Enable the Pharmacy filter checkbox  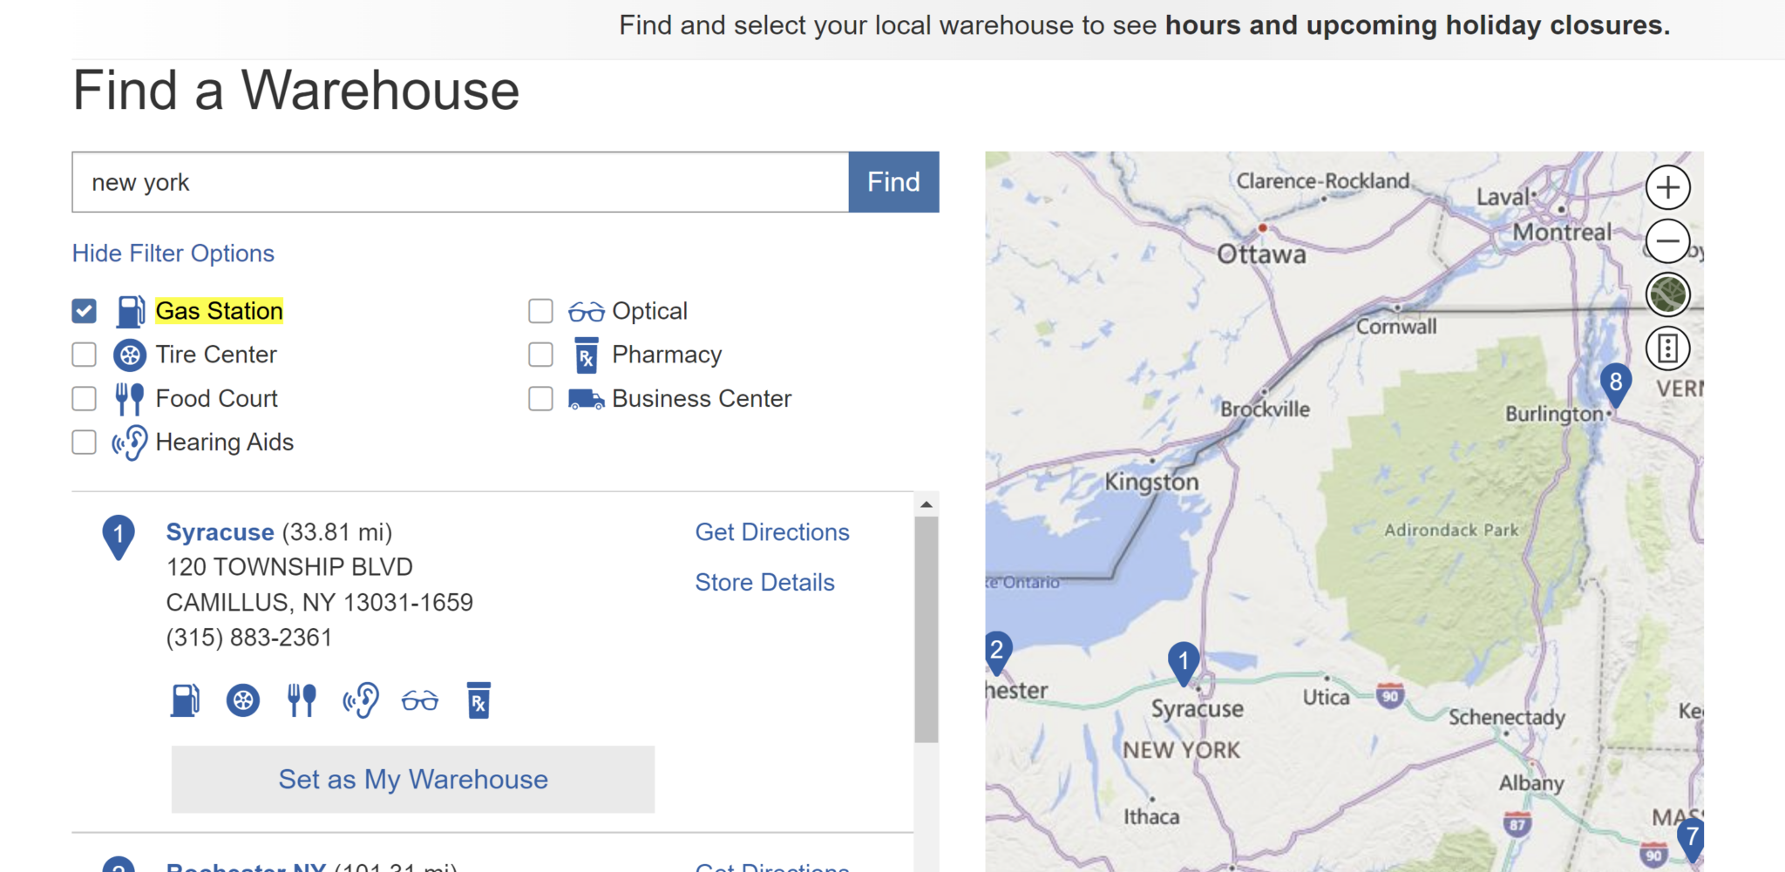click(x=540, y=355)
